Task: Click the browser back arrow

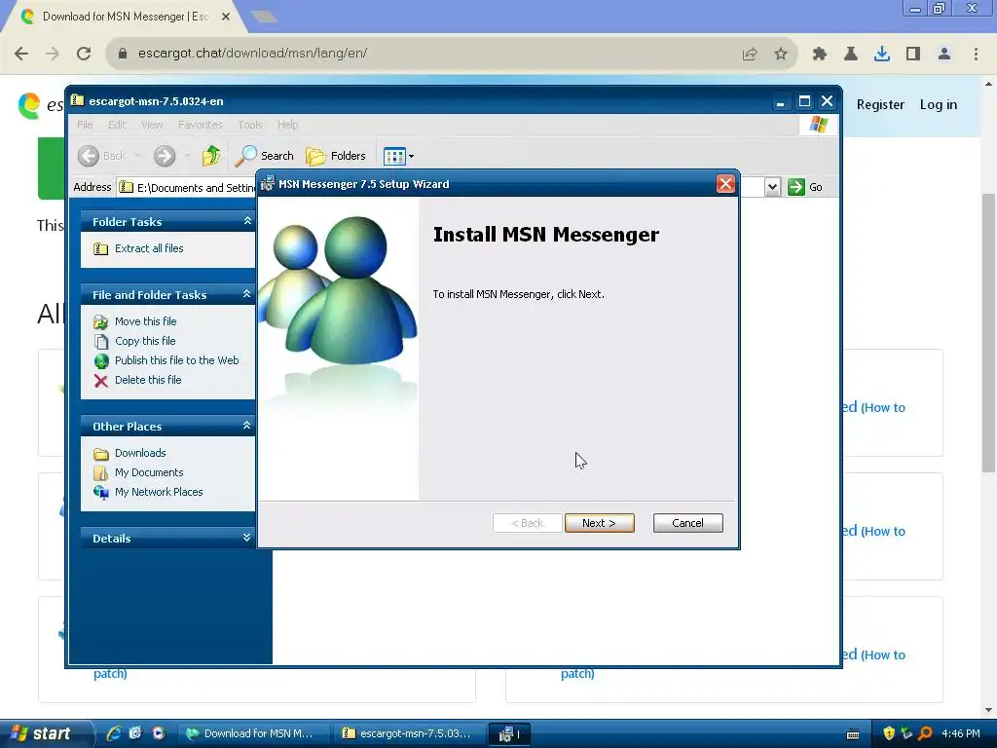Action: tap(21, 54)
